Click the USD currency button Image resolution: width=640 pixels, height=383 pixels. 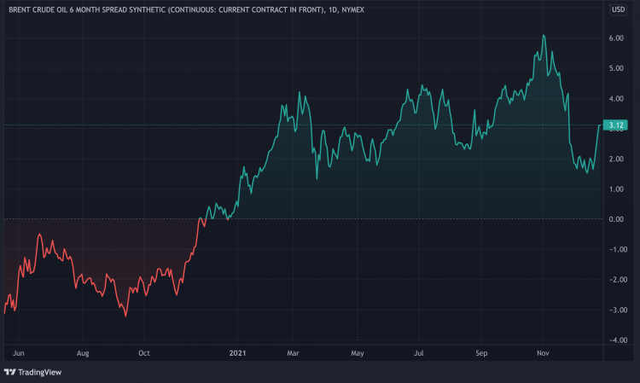(618, 9)
